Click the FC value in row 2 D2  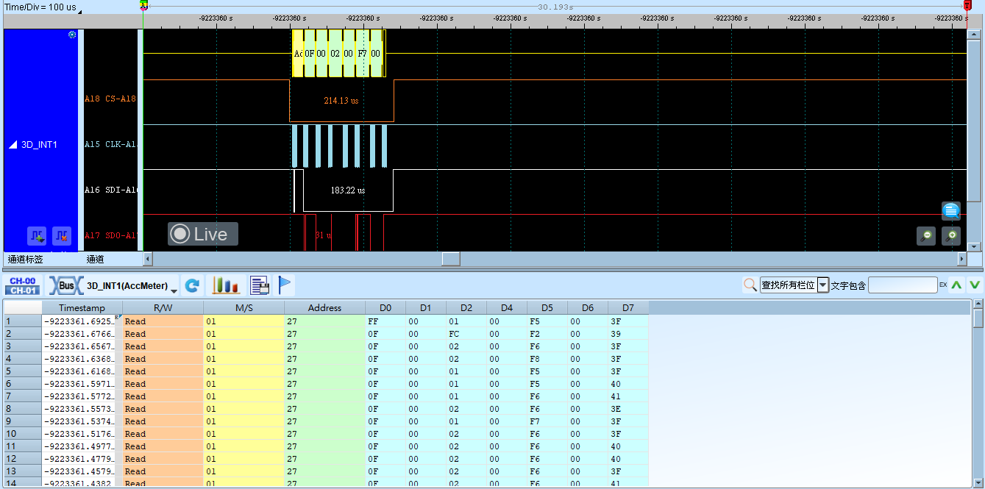(x=466, y=334)
